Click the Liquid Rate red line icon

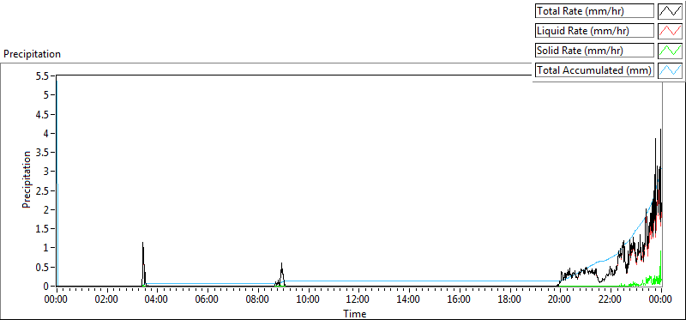pos(671,31)
